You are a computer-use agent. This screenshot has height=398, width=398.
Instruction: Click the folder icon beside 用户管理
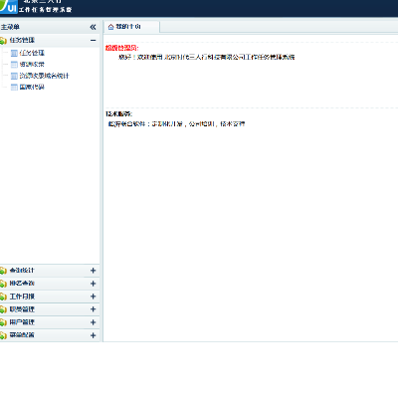(3, 322)
